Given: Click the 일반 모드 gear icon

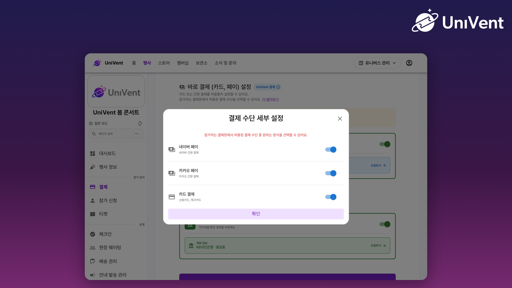Looking at the screenshot, I should pyautogui.click(x=91, y=123).
